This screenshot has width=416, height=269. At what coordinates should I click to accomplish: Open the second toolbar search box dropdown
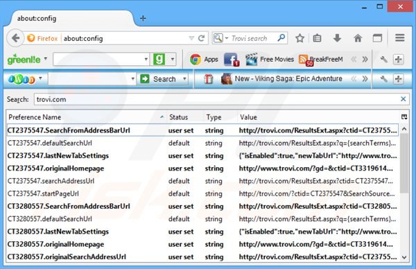(132, 79)
